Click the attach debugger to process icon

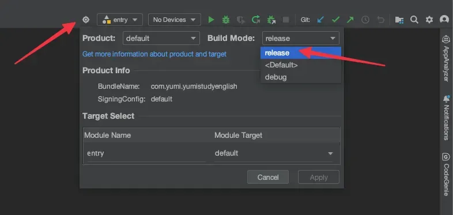271,20
